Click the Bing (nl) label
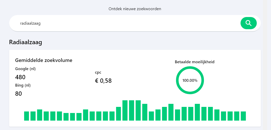The width and height of the screenshot is (271, 130). click(23, 85)
